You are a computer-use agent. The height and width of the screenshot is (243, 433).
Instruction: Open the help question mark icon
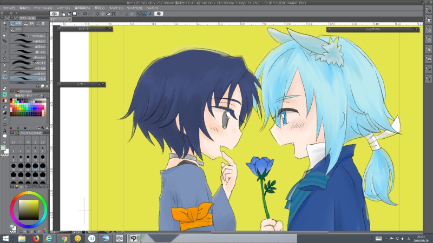[x=159, y=13]
